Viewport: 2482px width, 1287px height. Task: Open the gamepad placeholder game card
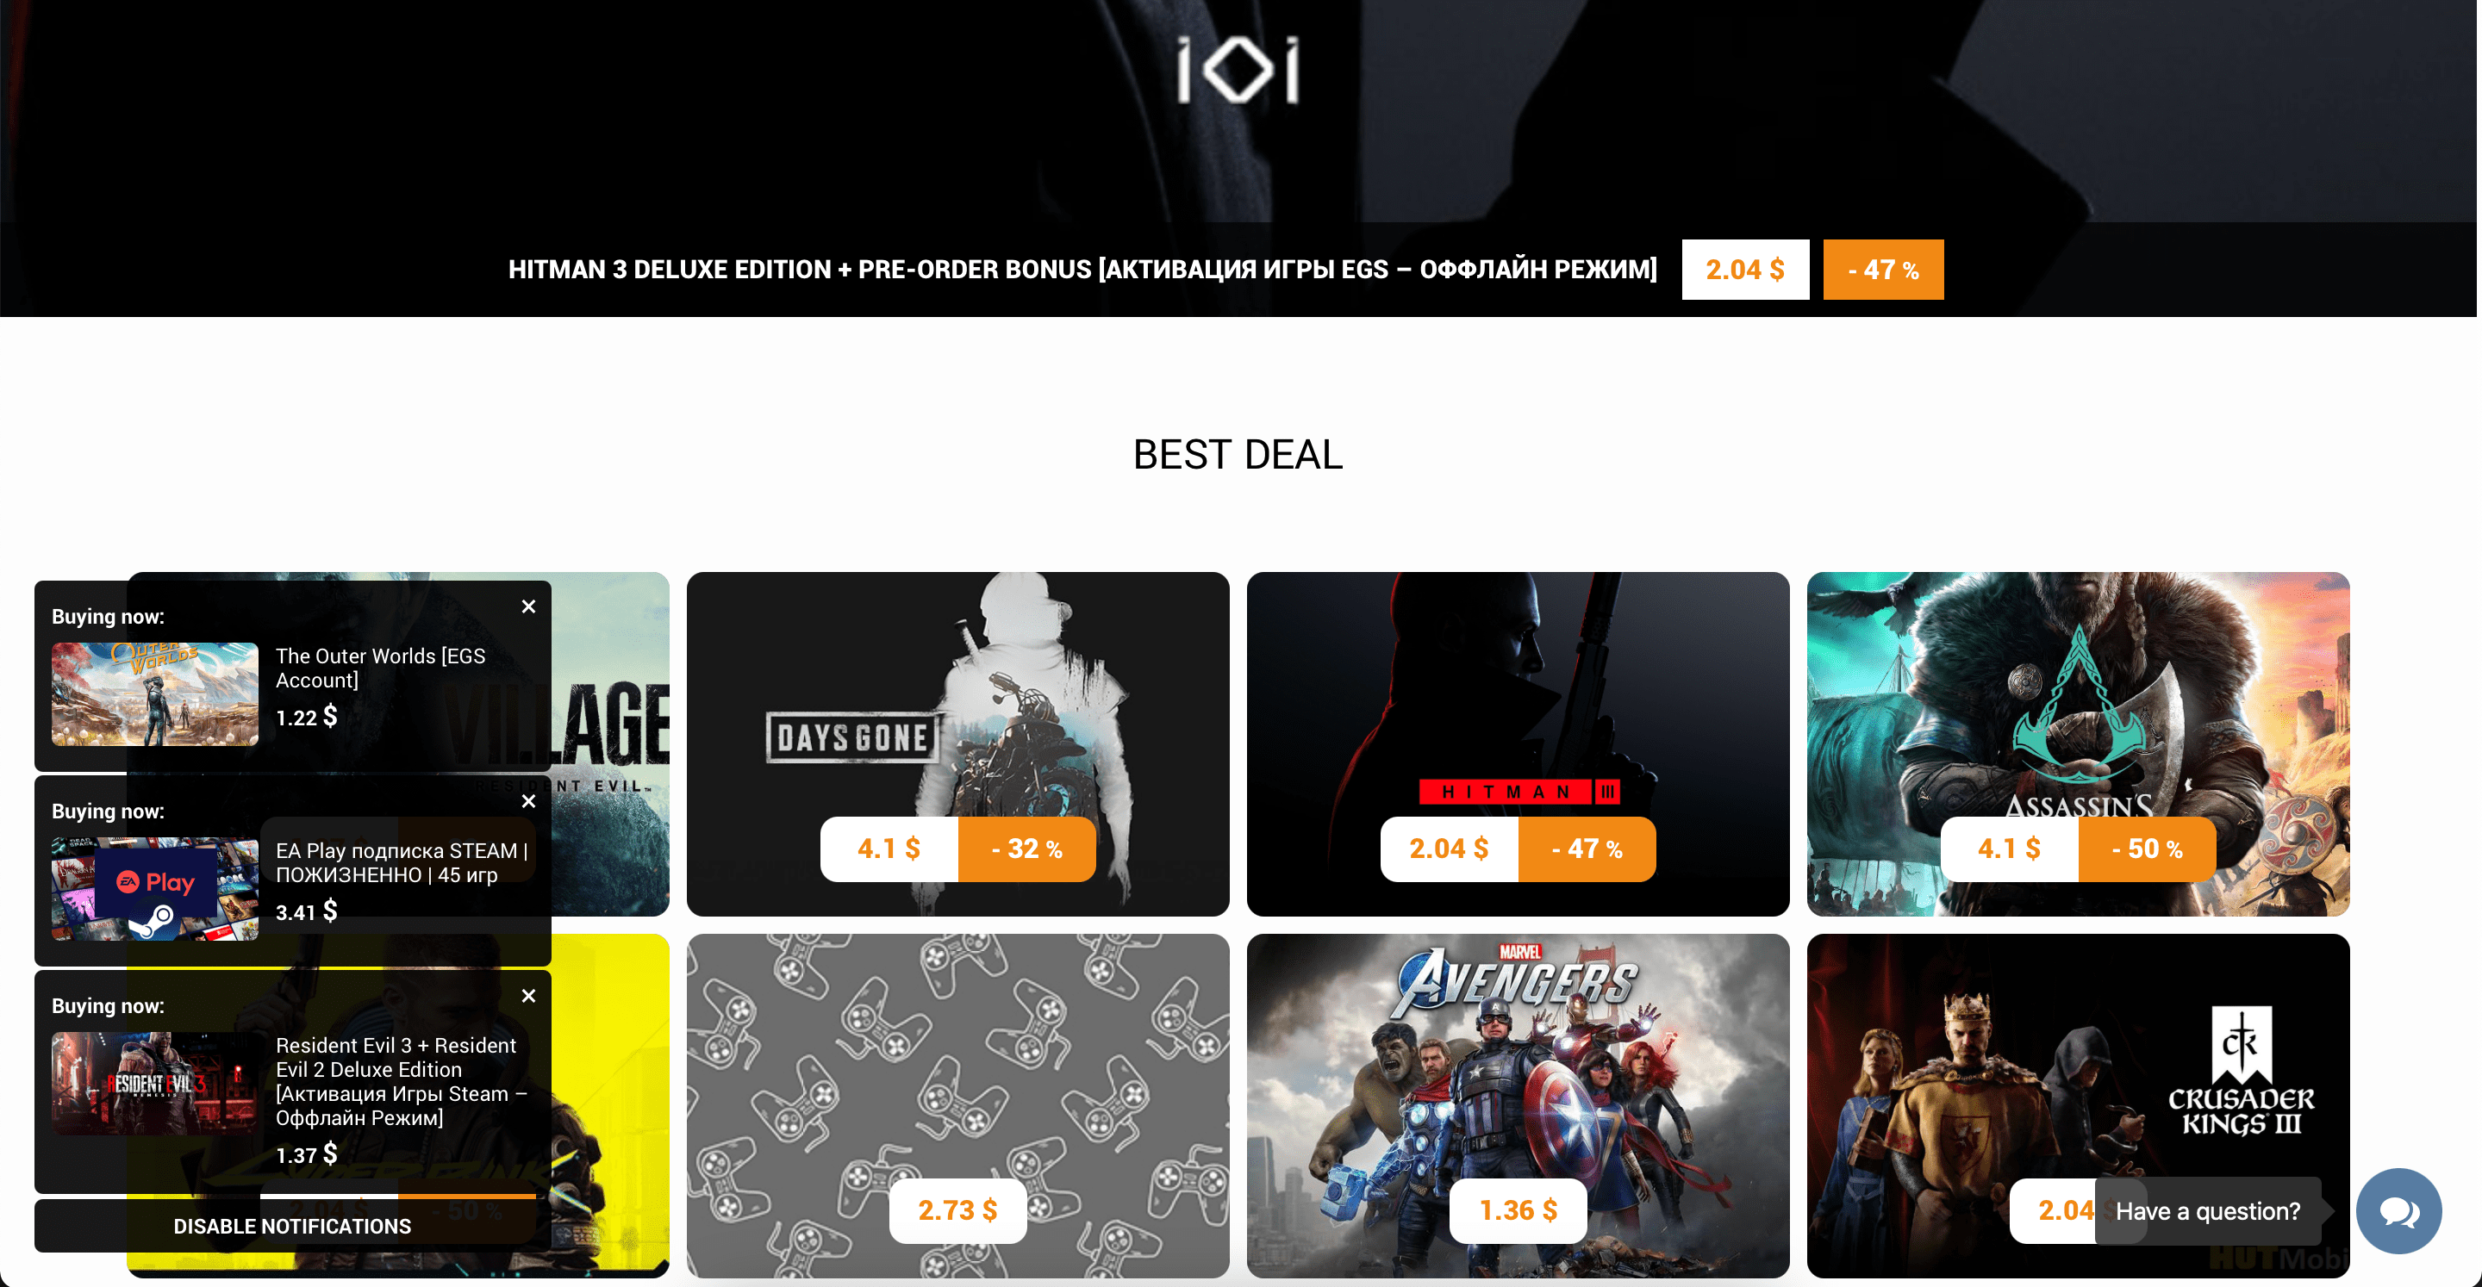pos(957,1105)
